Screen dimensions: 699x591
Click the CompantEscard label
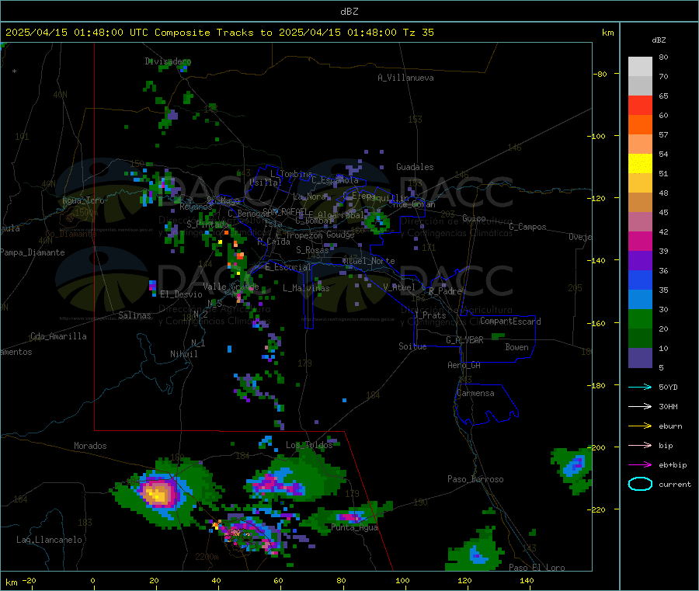510,321
